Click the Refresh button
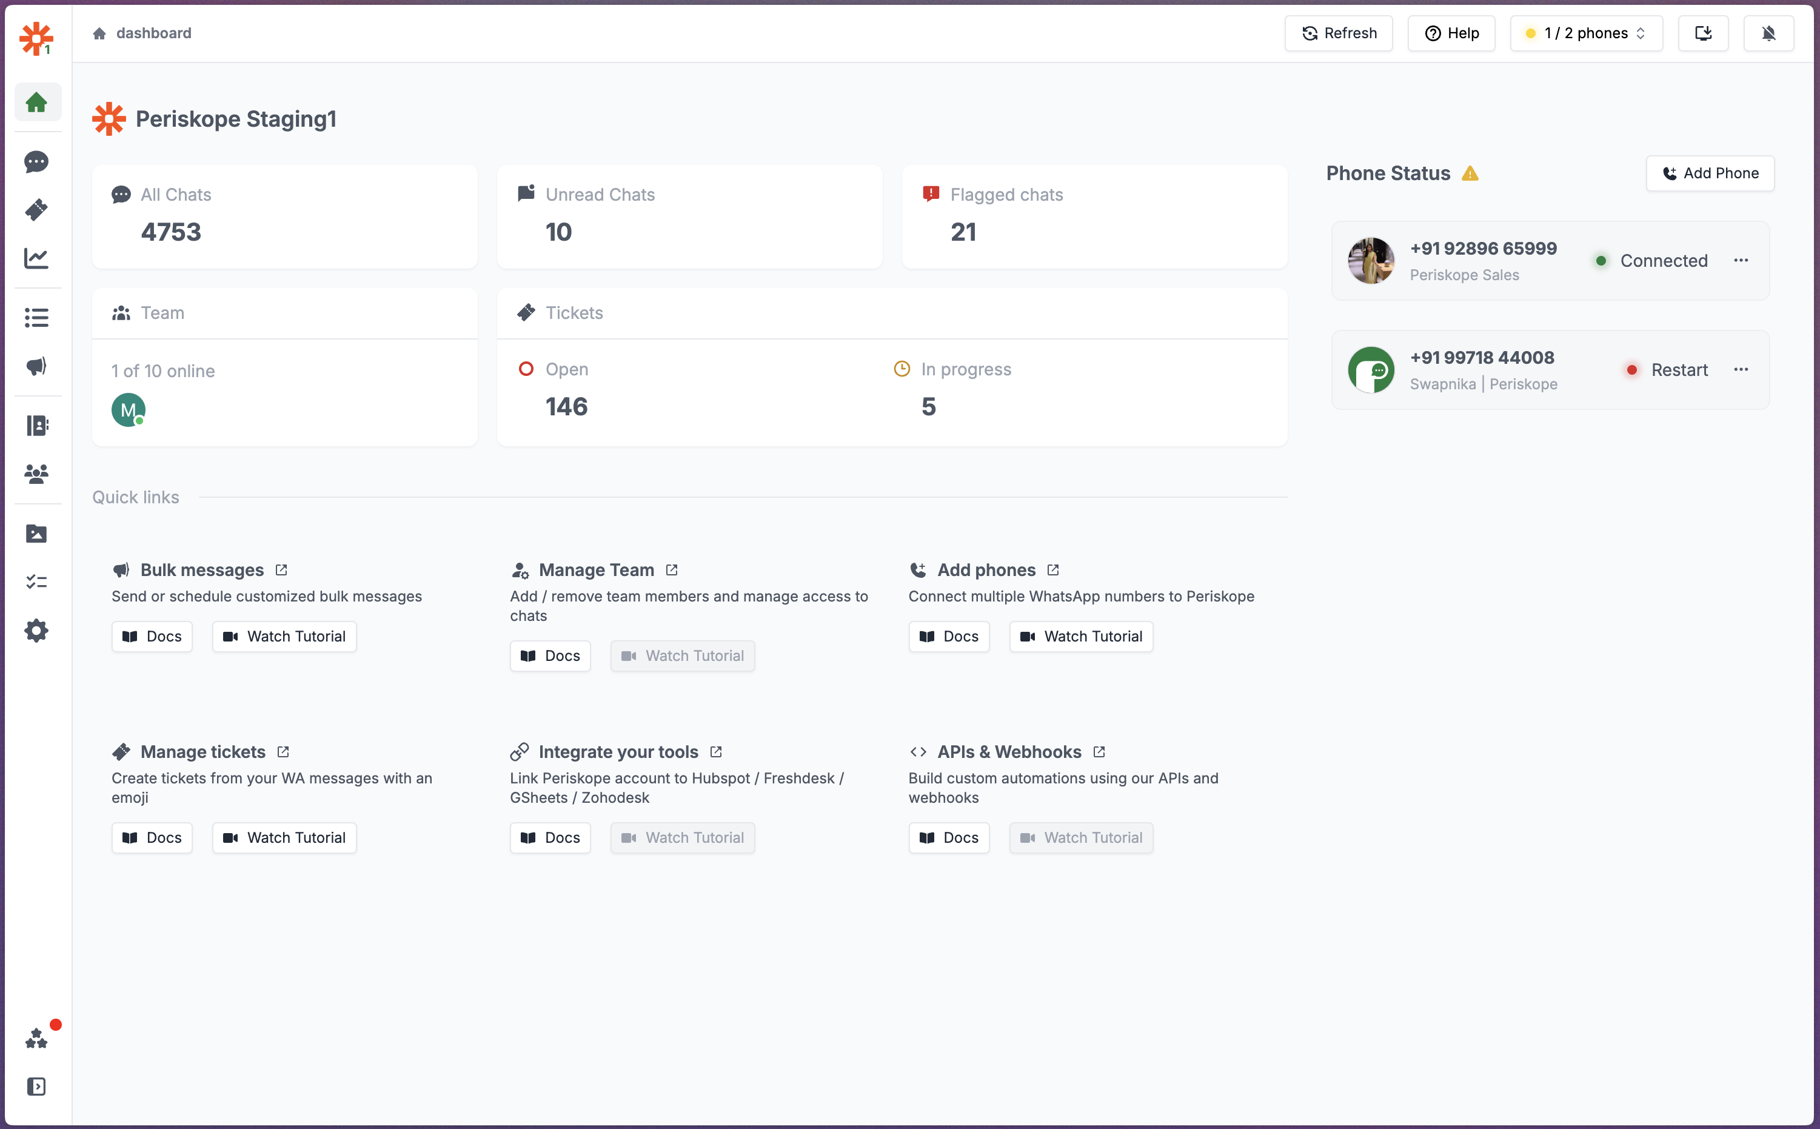 [x=1339, y=33]
